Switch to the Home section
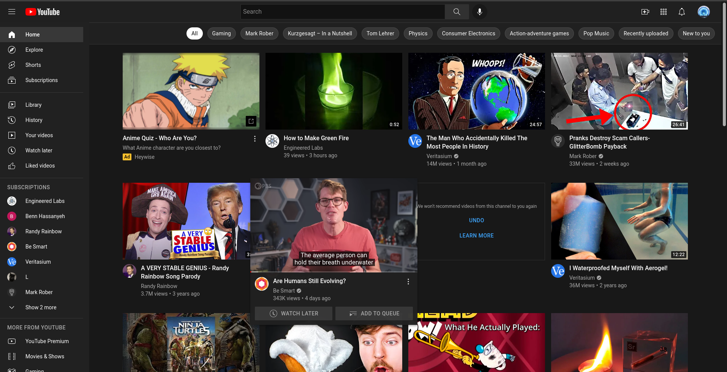Image resolution: width=727 pixels, height=372 pixels. click(x=33, y=34)
